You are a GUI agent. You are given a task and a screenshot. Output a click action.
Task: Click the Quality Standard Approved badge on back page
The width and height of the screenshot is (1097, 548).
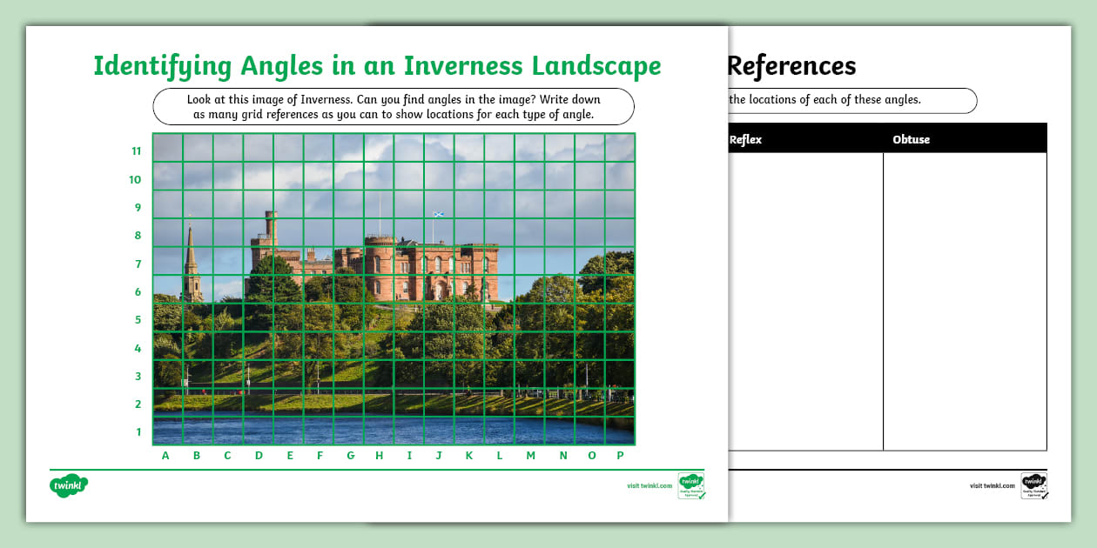(x=1035, y=485)
